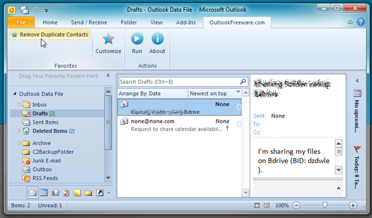This screenshot has width=372, height=218.
Task: Minimize the ribbon with the caret icon
Action: tap(350, 23)
